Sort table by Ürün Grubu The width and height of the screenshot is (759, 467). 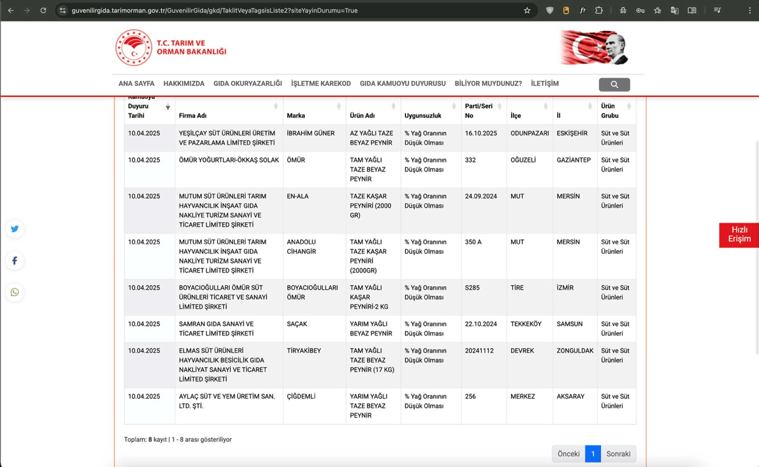(x=617, y=111)
